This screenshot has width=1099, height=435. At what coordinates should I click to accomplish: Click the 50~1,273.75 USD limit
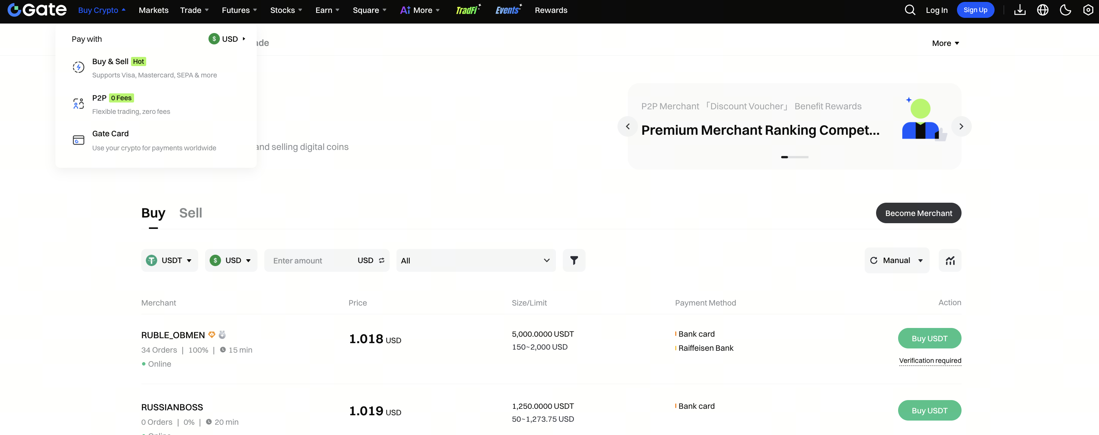(543, 419)
